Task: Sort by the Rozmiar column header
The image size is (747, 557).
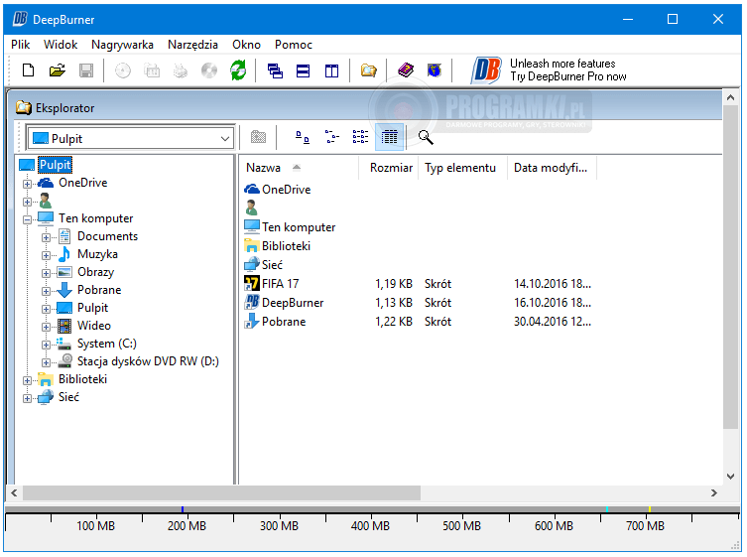Action: [x=388, y=168]
